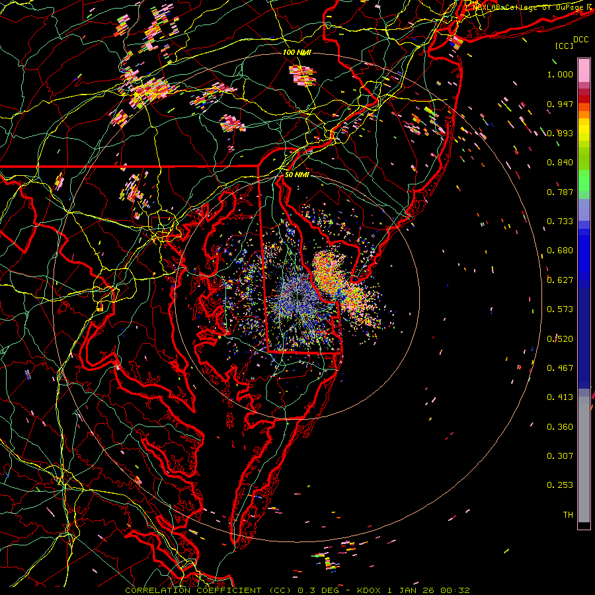Viewport: 595px width, 595px height.
Task: Pick the gray color bar segment near 0.307
Action: pyautogui.click(x=584, y=463)
